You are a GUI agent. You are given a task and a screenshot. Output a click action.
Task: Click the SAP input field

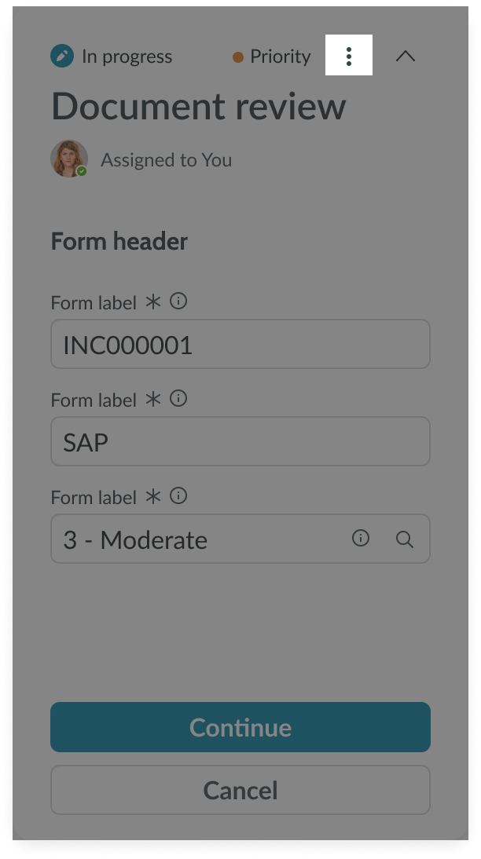point(240,442)
